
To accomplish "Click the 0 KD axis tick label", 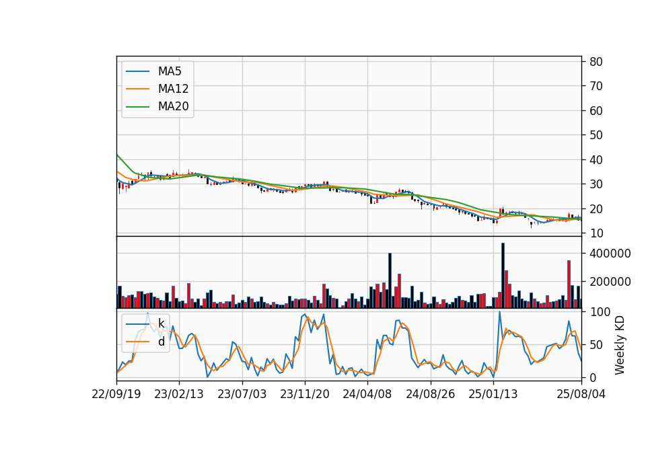I will point(592,377).
